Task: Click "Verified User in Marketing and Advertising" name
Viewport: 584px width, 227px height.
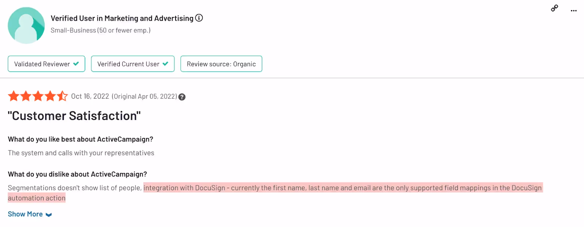Action: point(122,18)
